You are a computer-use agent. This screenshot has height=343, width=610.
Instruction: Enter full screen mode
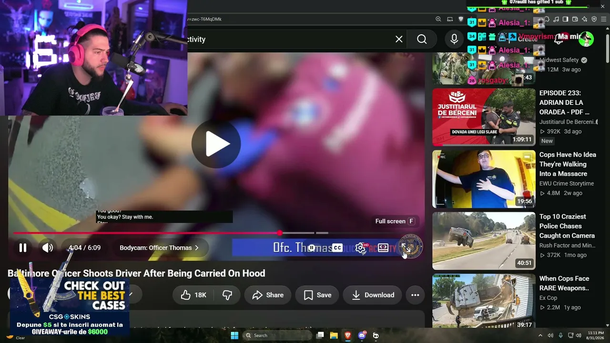[x=406, y=248]
